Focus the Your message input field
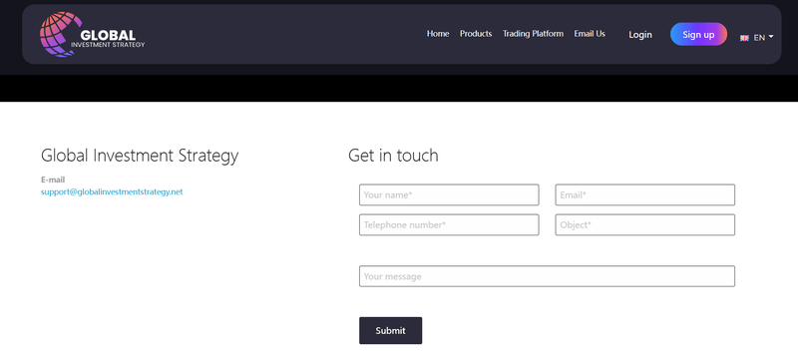The height and width of the screenshot is (359, 798). coord(547,276)
